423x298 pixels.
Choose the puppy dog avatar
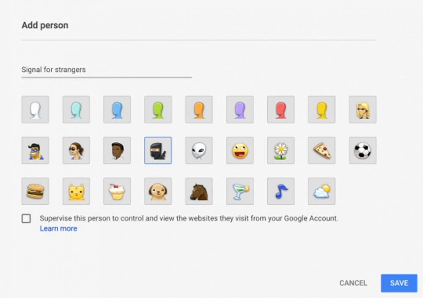coord(158,191)
